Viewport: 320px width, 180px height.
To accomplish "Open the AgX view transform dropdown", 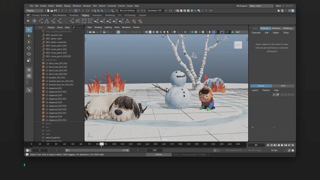I will pos(241,32).
